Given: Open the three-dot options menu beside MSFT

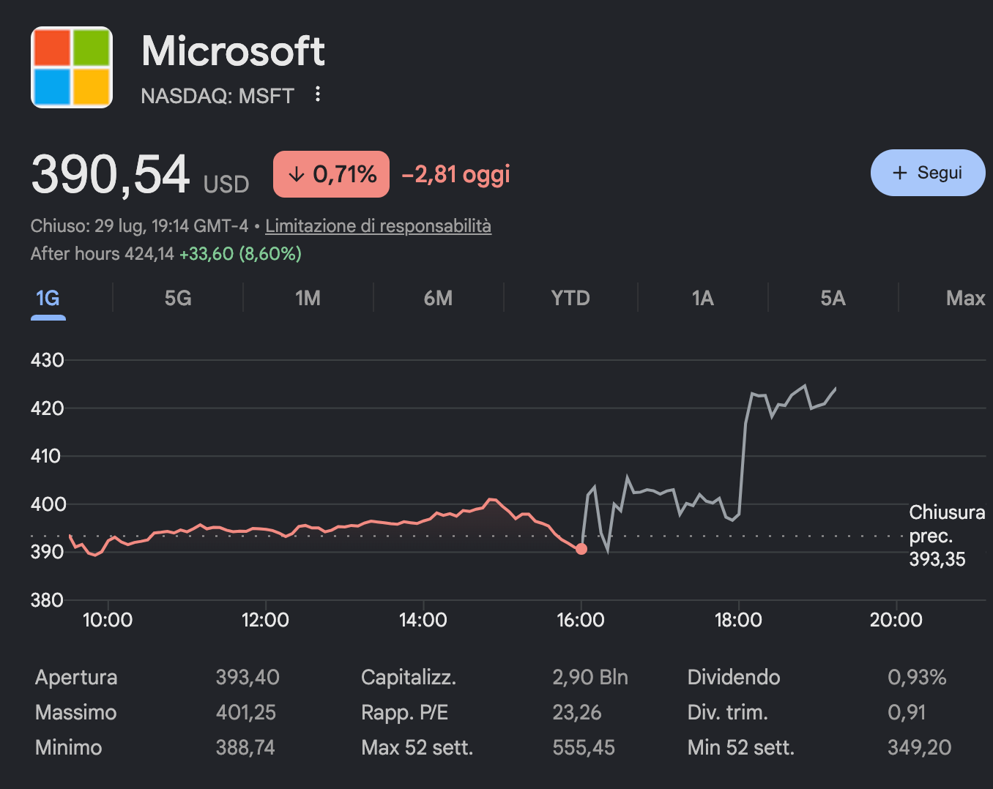Looking at the screenshot, I should [x=318, y=94].
